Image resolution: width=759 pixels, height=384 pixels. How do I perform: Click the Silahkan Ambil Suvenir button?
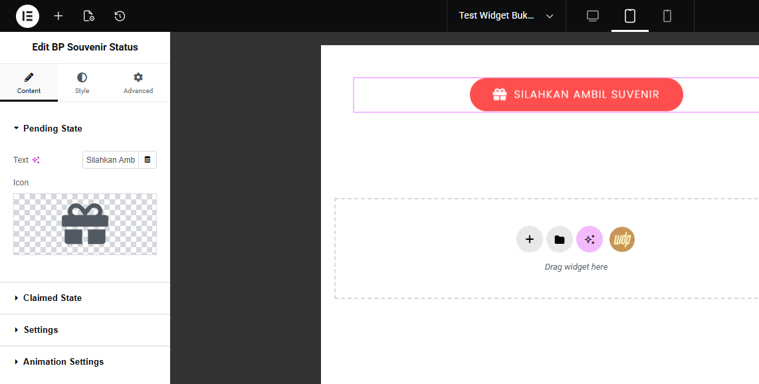click(x=576, y=94)
